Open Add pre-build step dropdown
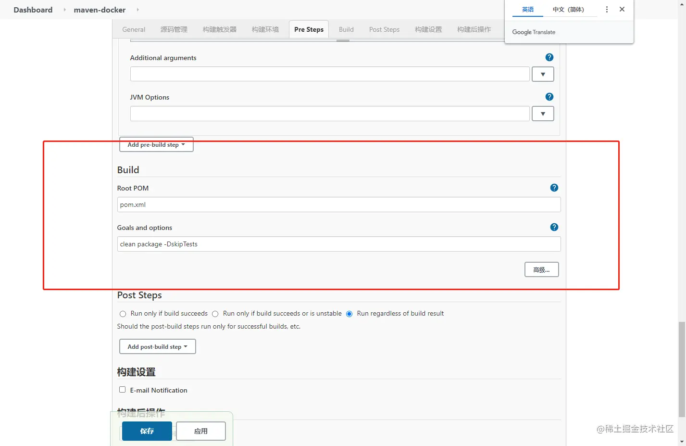The height and width of the screenshot is (446, 686). [x=156, y=144]
